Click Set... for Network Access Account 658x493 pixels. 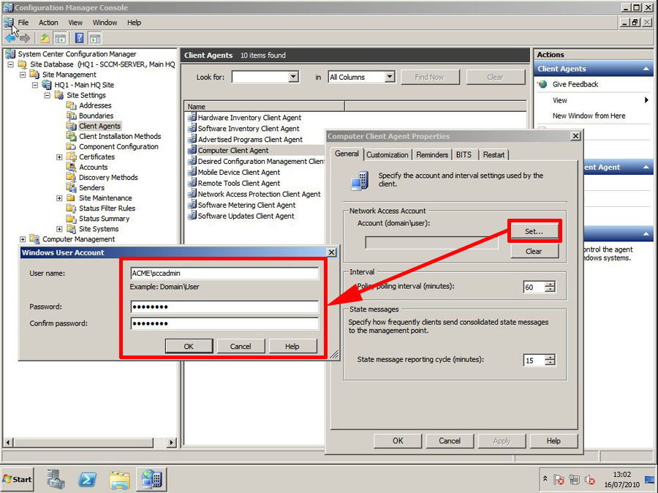point(534,231)
